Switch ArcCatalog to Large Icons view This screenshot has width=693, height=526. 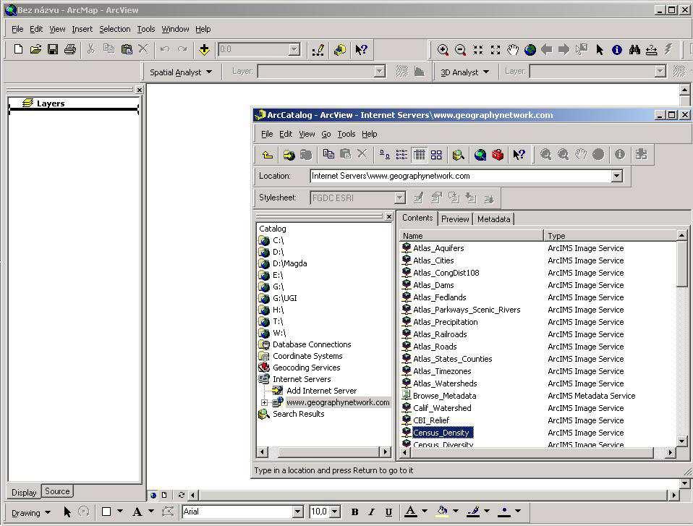tap(385, 154)
